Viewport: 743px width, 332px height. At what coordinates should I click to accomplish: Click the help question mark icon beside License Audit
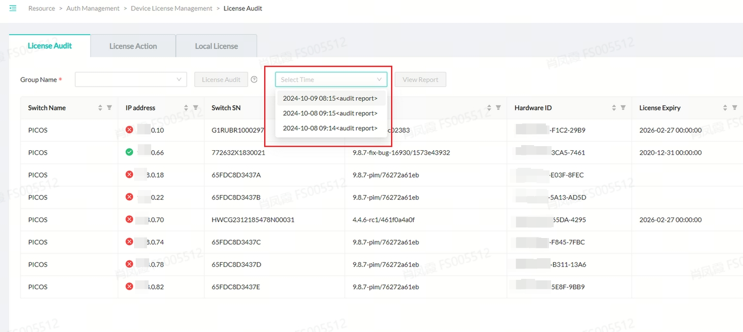(x=254, y=80)
